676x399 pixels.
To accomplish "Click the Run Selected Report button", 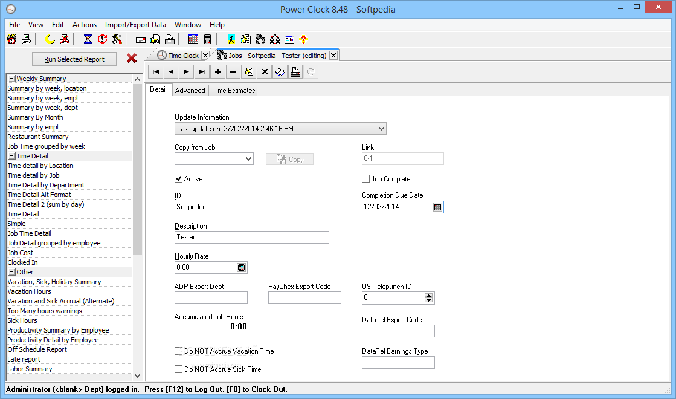I will click(74, 59).
